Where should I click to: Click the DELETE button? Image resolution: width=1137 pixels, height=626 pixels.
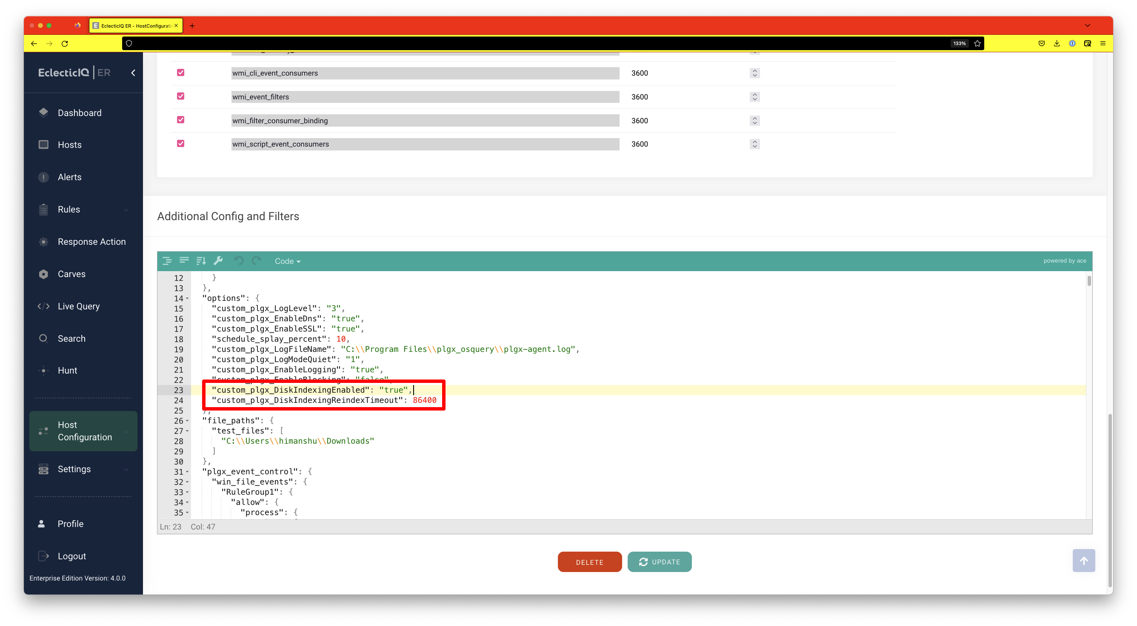point(589,562)
